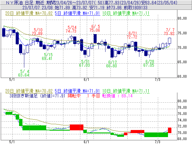Click the 6/21 72.72 high label
This screenshot has height=146, width=192.
132,35
